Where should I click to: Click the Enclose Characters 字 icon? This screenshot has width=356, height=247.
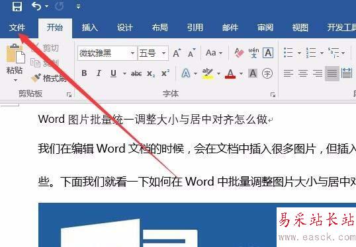point(267,73)
